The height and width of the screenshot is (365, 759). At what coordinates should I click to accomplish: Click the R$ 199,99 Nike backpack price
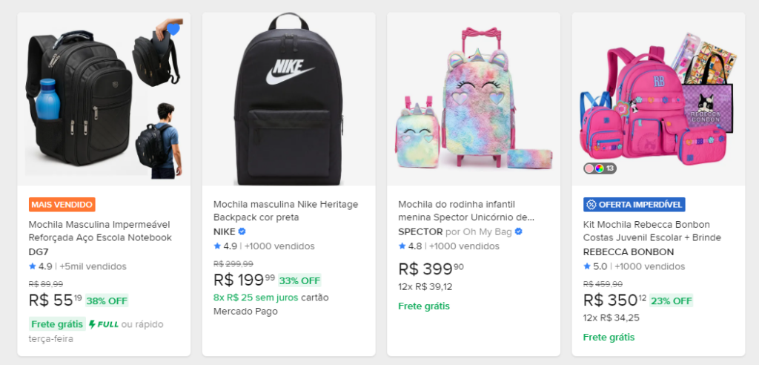pyautogui.click(x=244, y=280)
